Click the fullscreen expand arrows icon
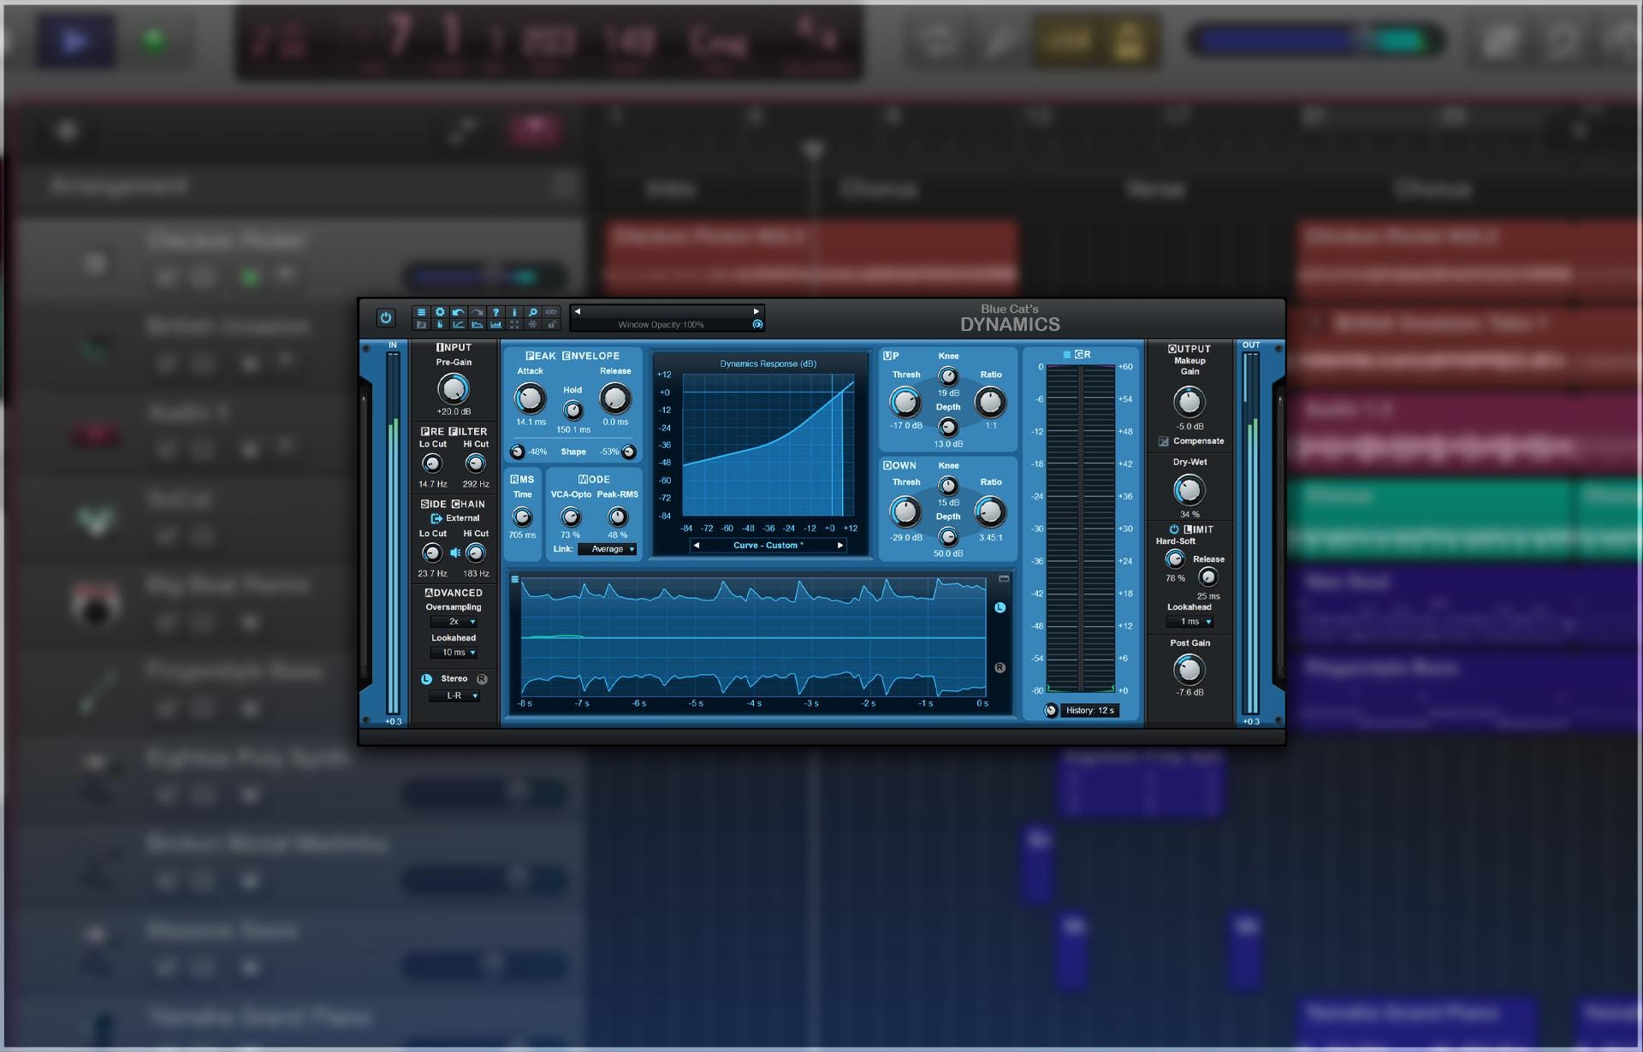Screen dimensions: 1643x1052 514,325
